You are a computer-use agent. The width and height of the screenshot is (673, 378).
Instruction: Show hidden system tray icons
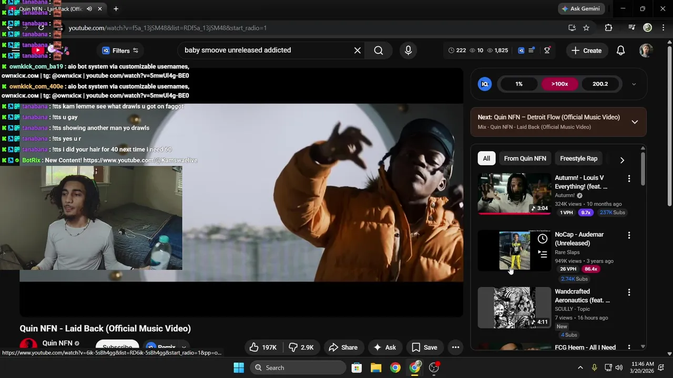click(580, 367)
